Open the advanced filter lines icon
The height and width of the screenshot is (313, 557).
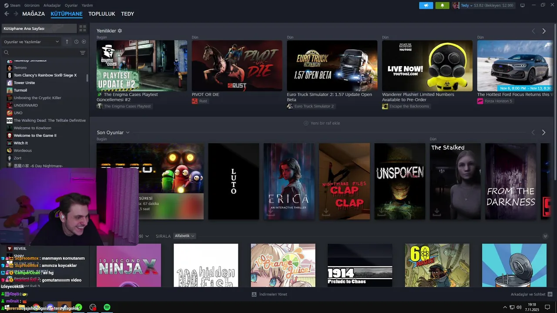click(x=83, y=53)
